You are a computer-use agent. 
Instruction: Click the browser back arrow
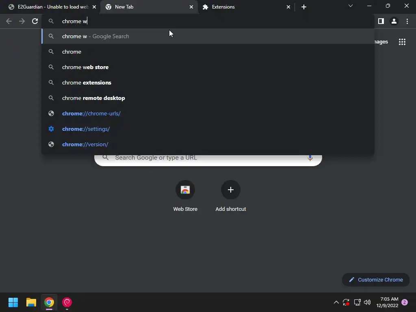pos(9,21)
